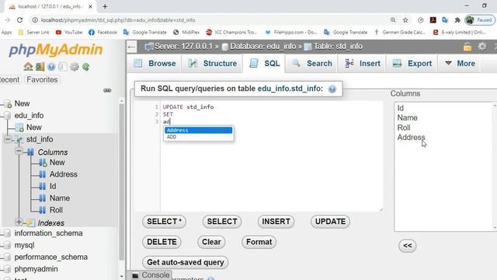Choose Address from autocomplete list
Viewport: 497px width, 280px height.
tap(199, 130)
